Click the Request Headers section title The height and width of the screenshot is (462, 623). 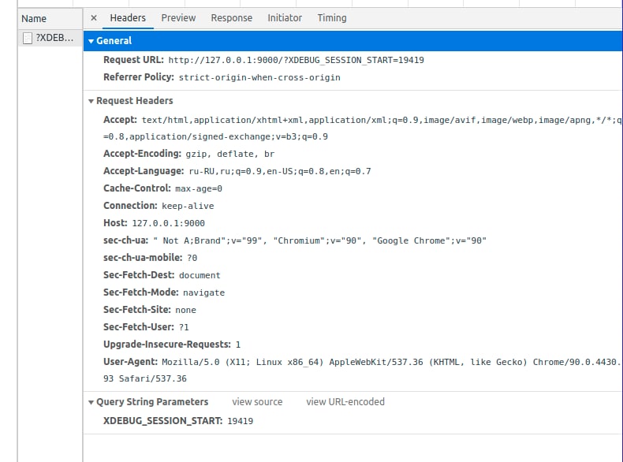pos(135,101)
